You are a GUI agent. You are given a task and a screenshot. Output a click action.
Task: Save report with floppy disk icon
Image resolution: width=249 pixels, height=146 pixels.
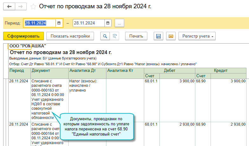click(x=158, y=36)
